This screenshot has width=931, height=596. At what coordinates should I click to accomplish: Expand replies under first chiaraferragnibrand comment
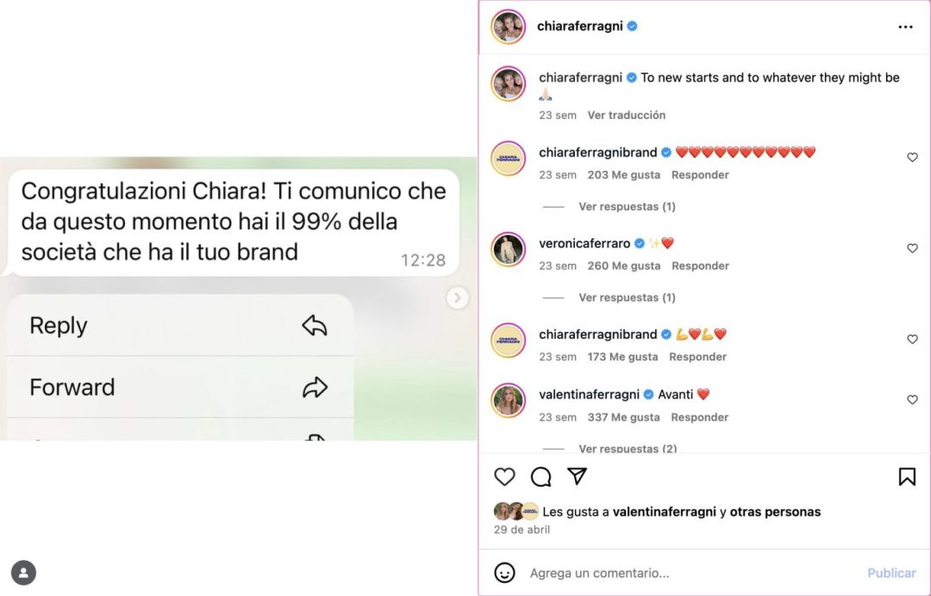pos(627,206)
